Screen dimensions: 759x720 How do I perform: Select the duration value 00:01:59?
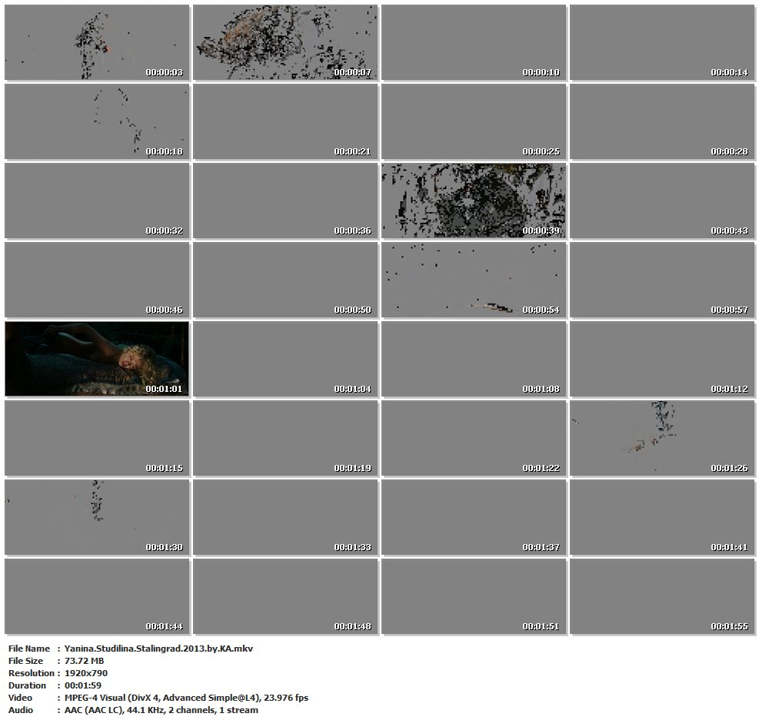click(83, 685)
